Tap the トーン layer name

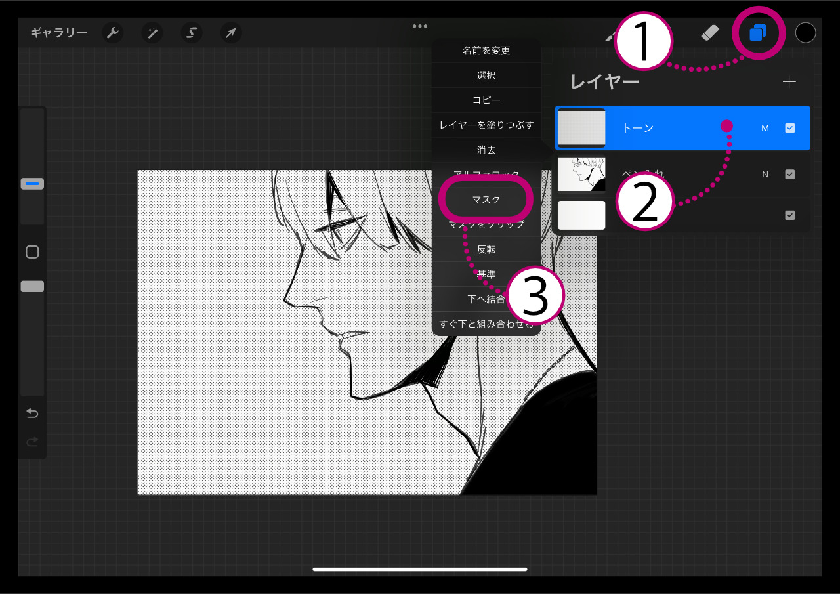pos(638,128)
